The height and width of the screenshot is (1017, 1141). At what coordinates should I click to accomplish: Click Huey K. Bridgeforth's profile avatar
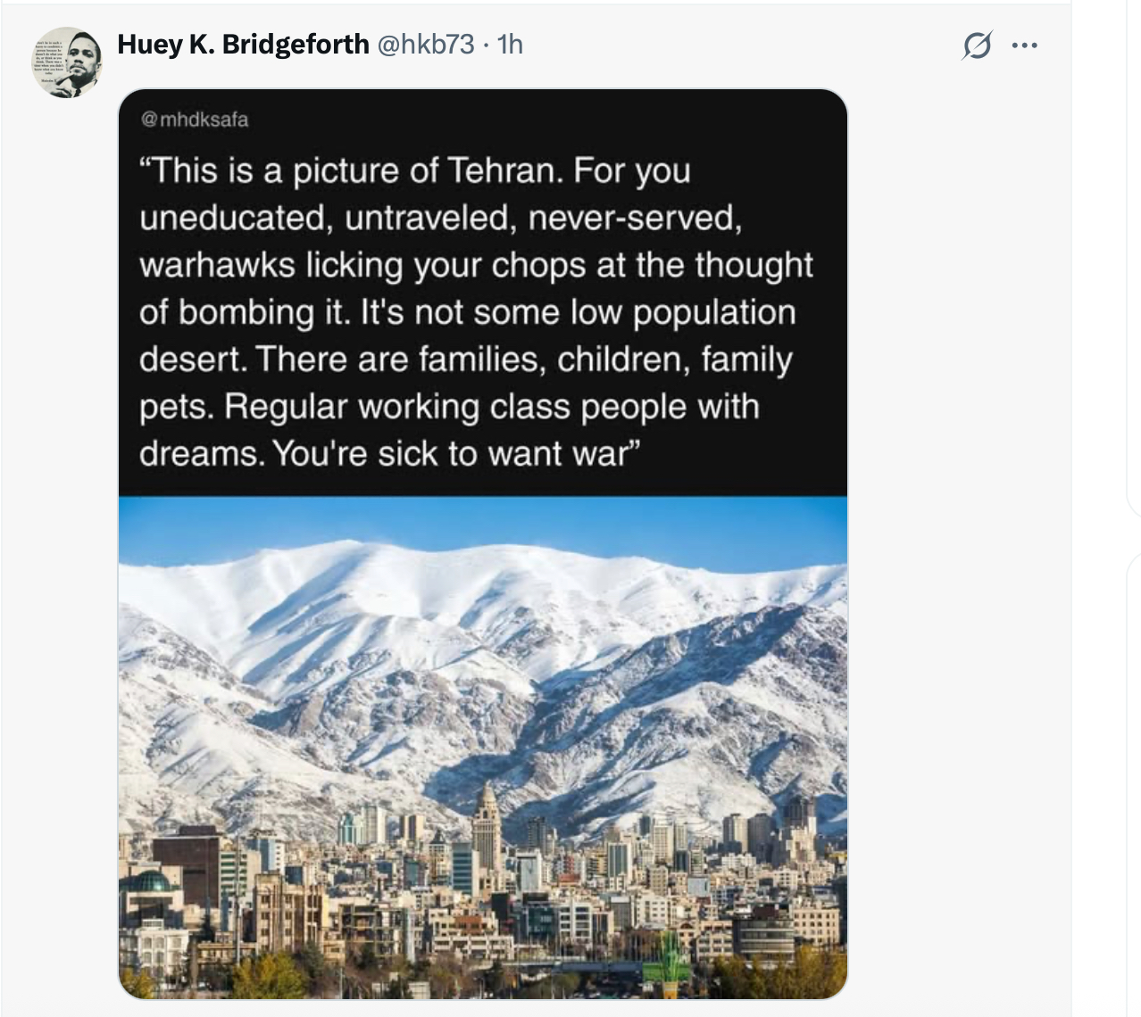tap(67, 62)
